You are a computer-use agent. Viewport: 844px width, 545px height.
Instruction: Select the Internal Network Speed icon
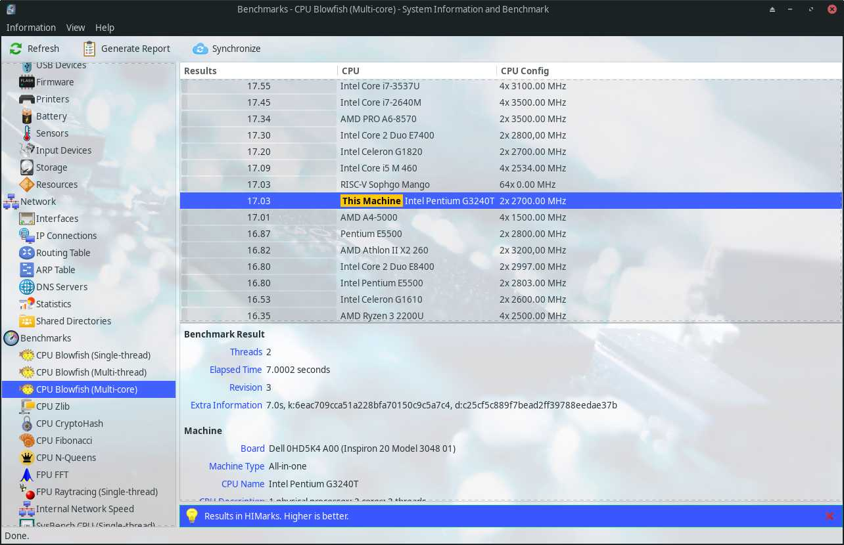pos(27,509)
